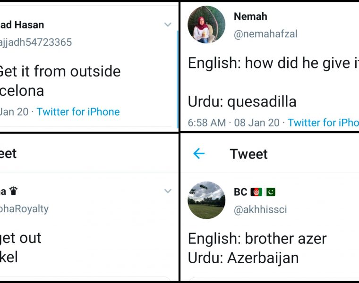Click the crown emoji beside the username
The image size is (359, 283).
[x=13, y=191]
